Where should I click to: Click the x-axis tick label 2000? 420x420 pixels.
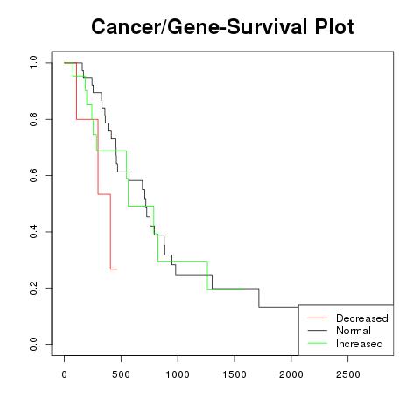pyautogui.click(x=291, y=374)
